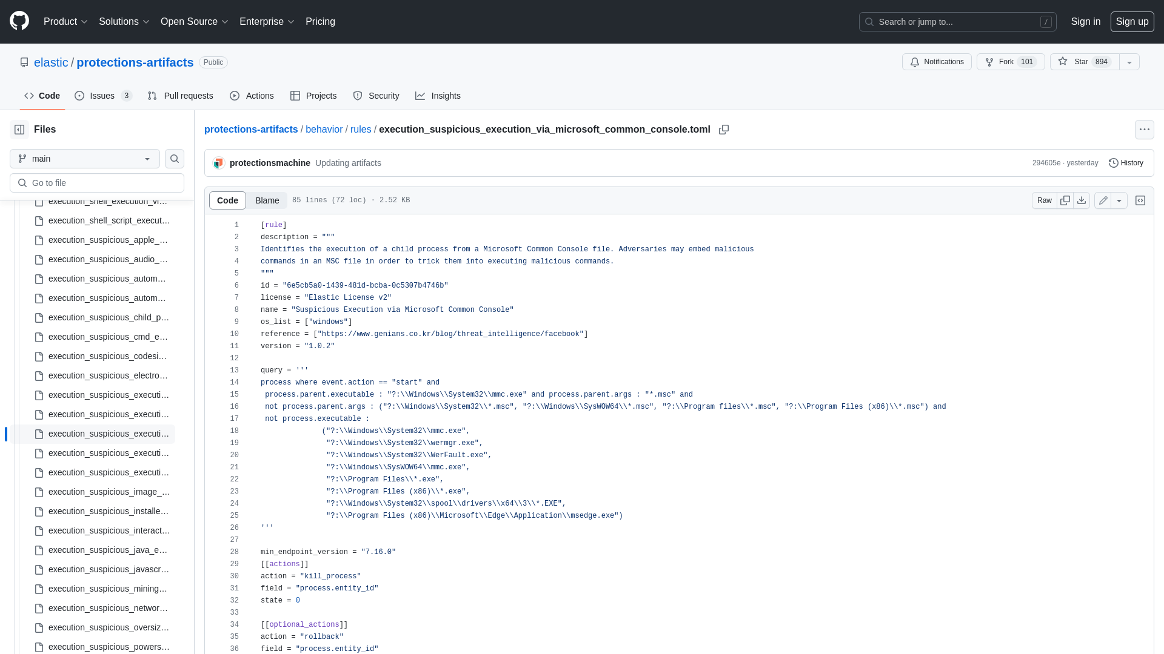Copy raw file contents

click(1065, 200)
